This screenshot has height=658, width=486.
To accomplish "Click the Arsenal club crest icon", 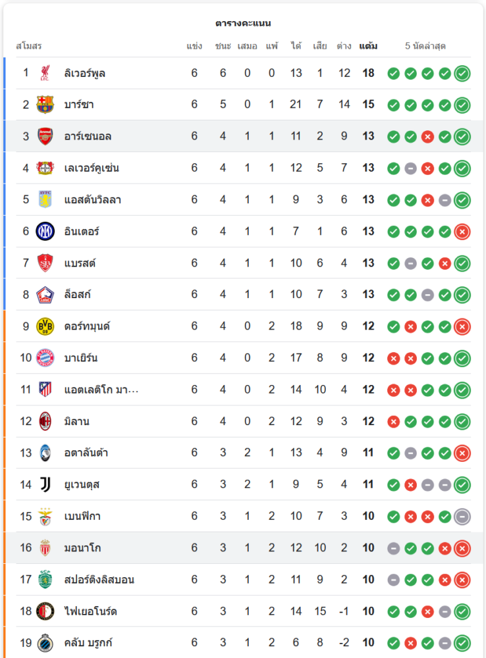I will coord(45,136).
